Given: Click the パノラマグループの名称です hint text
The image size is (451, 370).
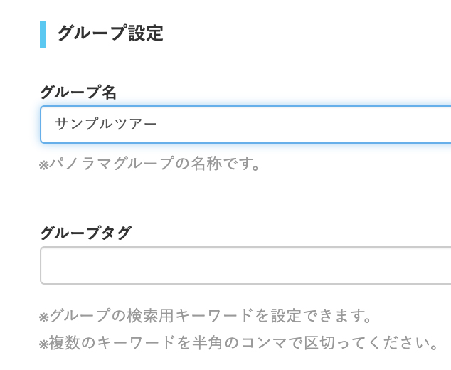Looking at the screenshot, I should coord(154,164).
